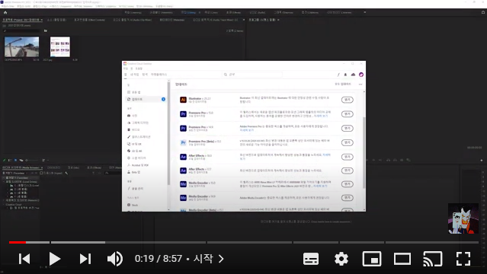Click the cloud sync status icon
487x274 pixels.
353,75
